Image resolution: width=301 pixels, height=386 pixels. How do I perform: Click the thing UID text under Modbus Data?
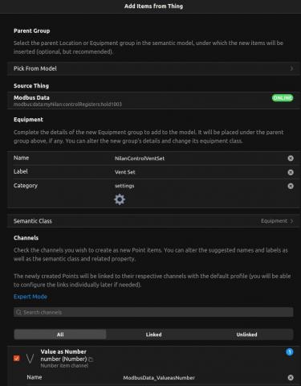pos(67,105)
